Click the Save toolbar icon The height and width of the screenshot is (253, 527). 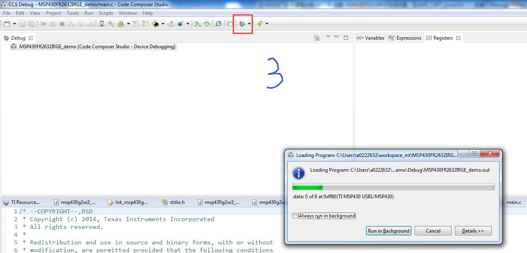point(22,24)
